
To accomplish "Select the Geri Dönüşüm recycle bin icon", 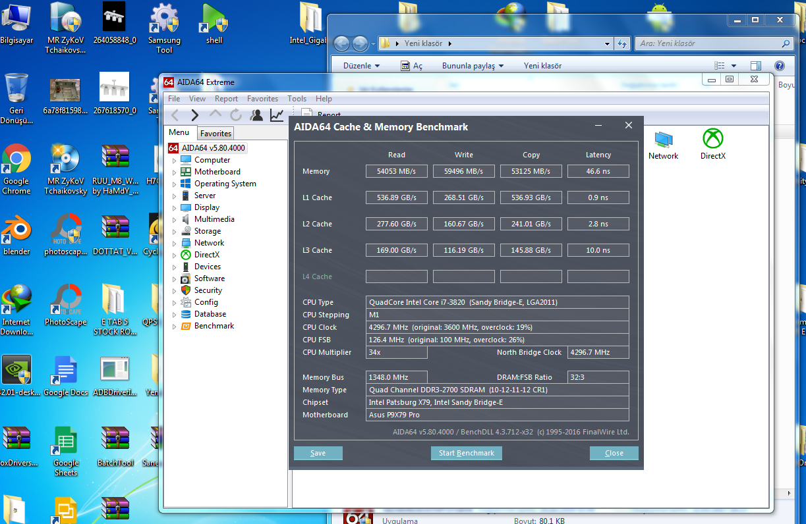I will pos(16,99).
